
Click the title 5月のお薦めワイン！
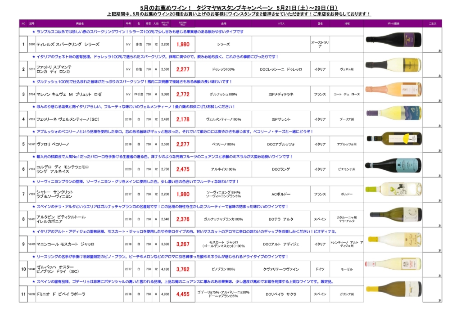[166, 8]
